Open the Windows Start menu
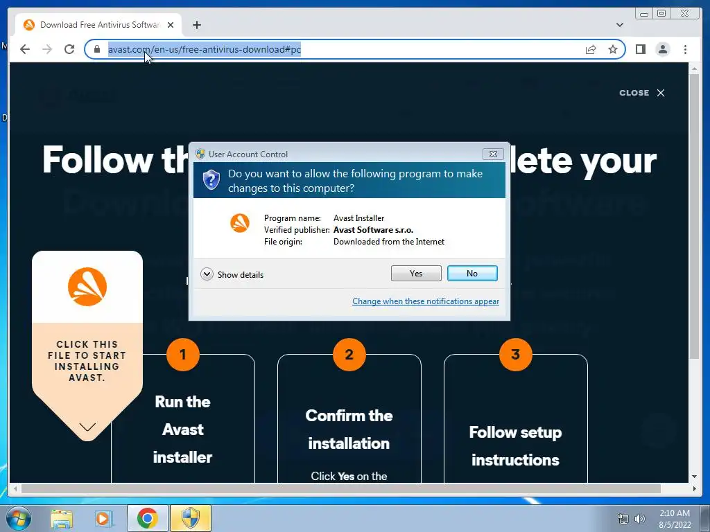The height and width of the screenshot is (532, 710). [18, 518]
